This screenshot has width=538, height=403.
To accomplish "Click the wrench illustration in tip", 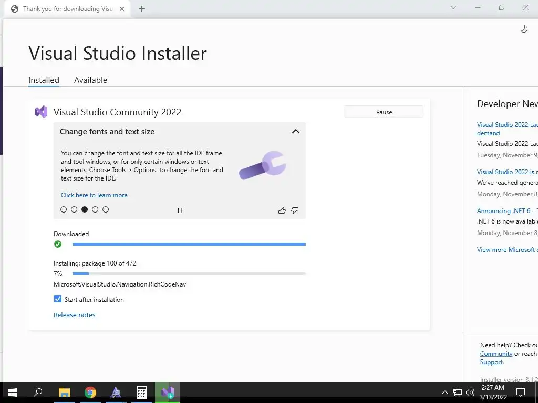I will click(263, 165).
